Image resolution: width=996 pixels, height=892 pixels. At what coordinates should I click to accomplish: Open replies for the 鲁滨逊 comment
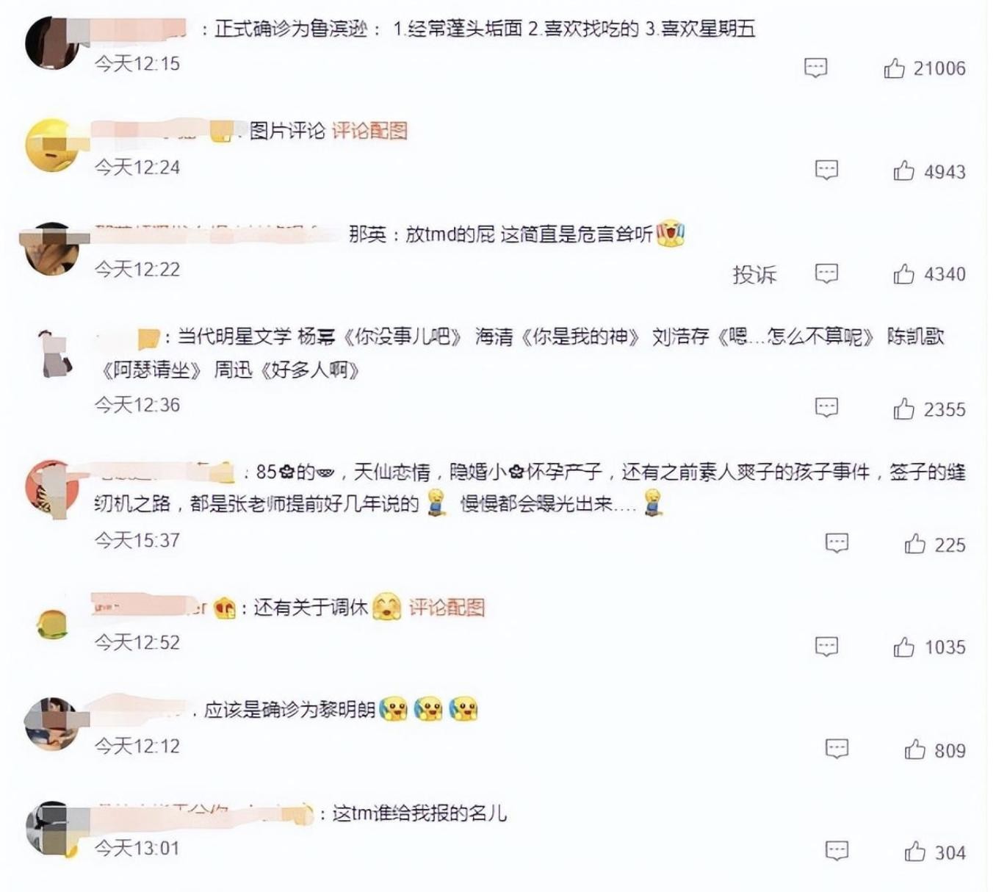click(816, 68)
